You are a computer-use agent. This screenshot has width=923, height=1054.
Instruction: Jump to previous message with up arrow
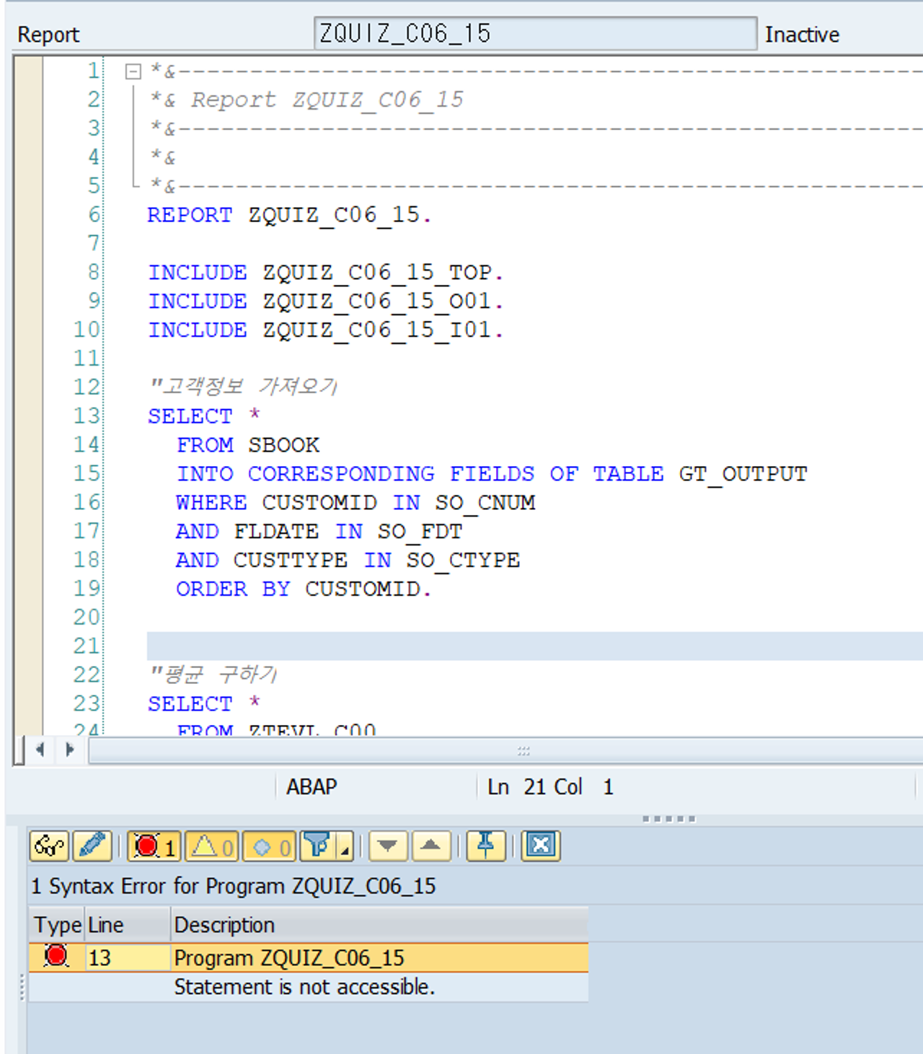pos(431,846)
